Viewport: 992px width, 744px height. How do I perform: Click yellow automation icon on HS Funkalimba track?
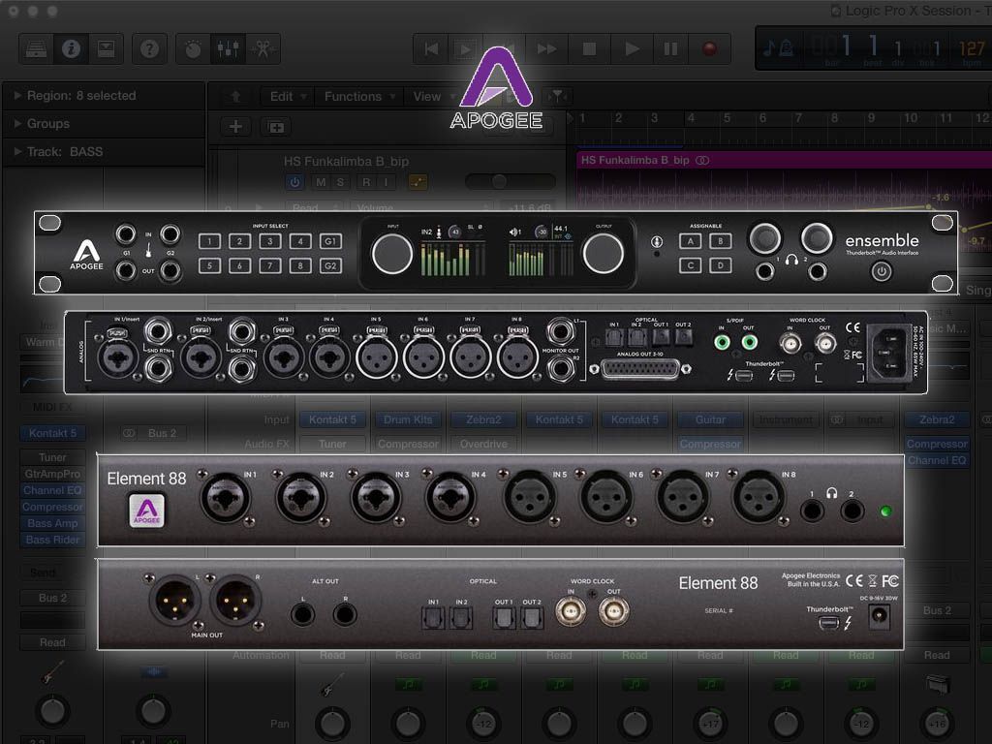point(418,182)
